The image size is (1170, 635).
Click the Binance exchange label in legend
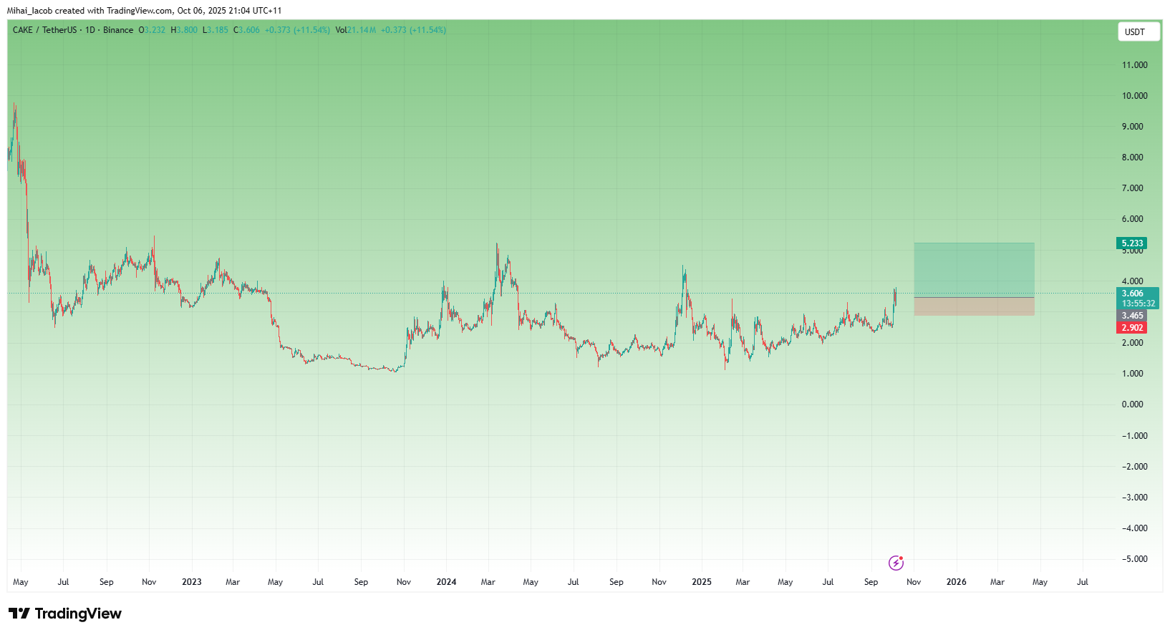point(118,30)
